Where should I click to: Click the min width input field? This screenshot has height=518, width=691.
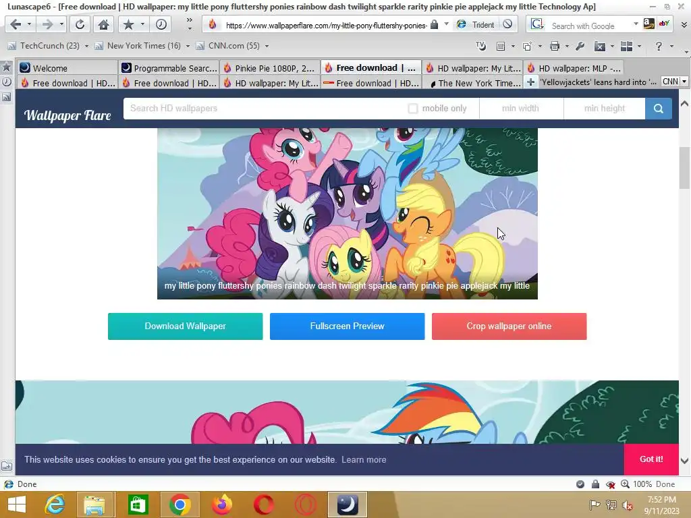click(521, 109)
